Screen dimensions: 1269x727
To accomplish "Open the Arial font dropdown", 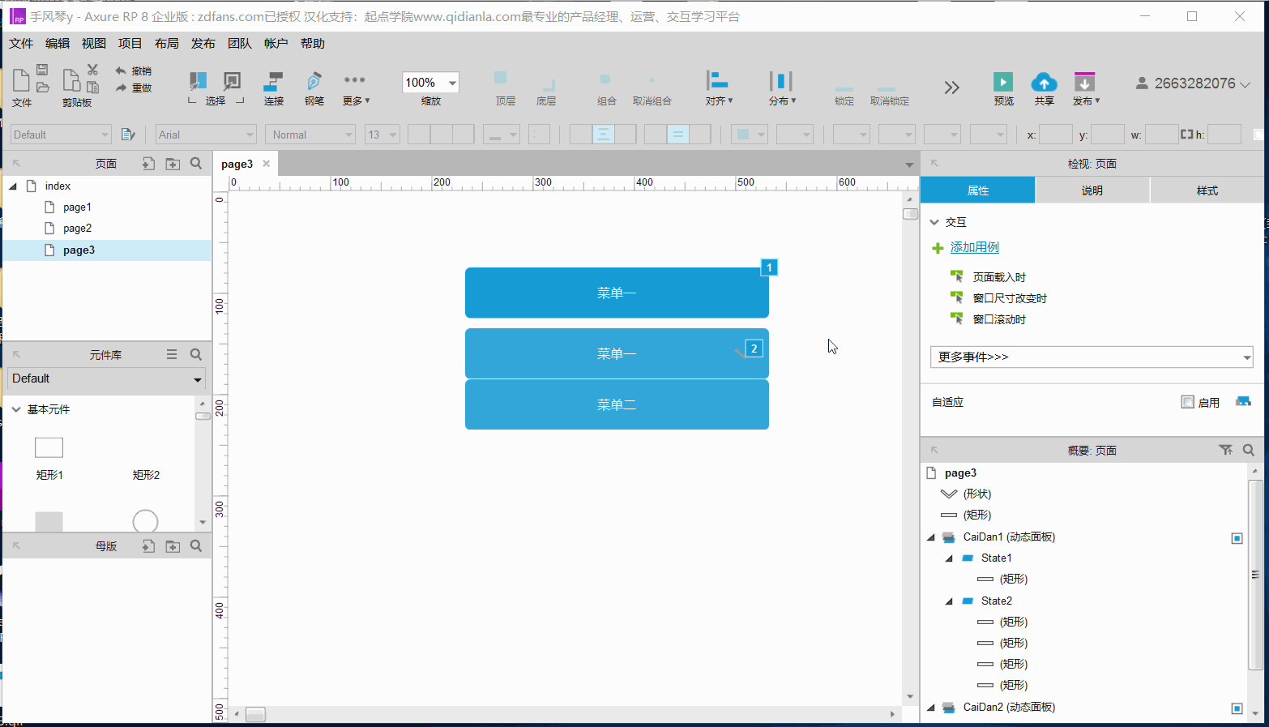I will point(206,135).
